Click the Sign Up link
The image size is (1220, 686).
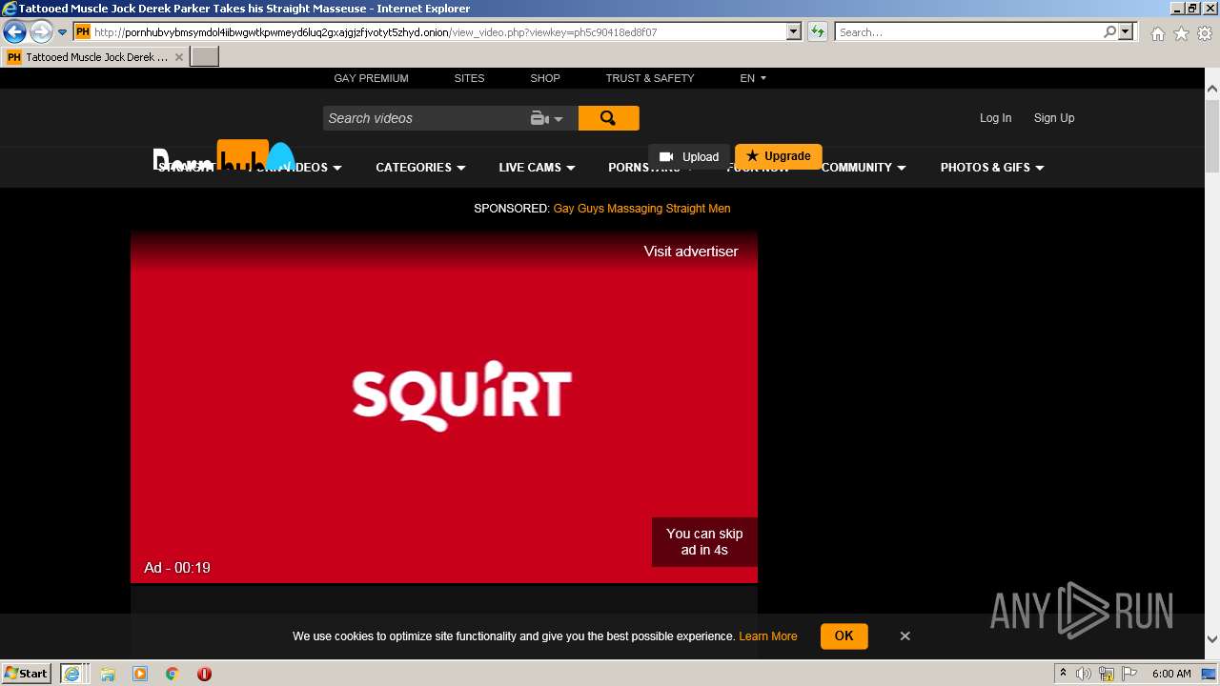tap(1054, 118)
